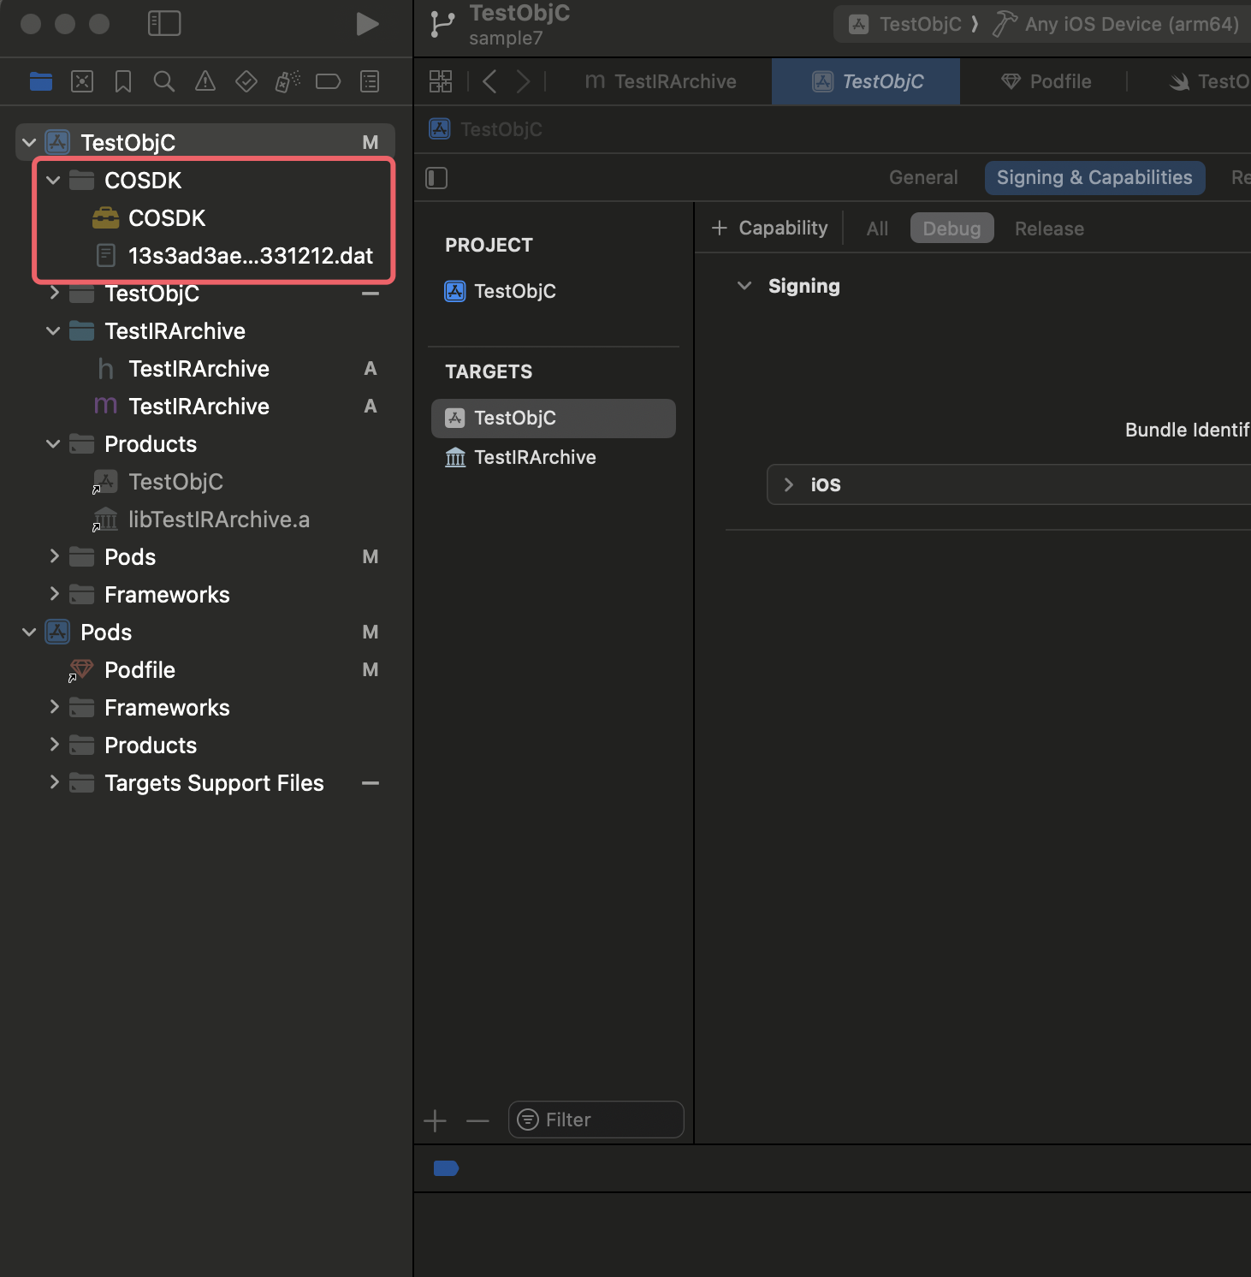Open the Debug navigator spray icon
The width and height of the screenshot is (1251, 1277).
(288, 81)
